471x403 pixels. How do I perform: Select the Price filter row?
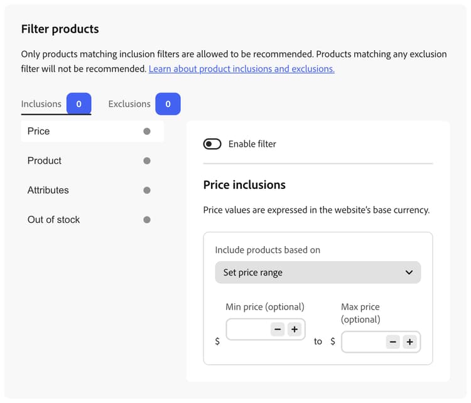tap(92, 131)
